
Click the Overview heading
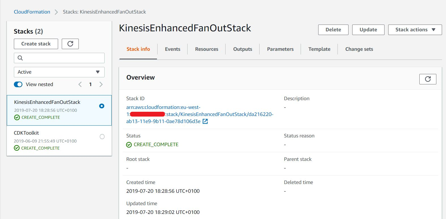tap(141, 77)
